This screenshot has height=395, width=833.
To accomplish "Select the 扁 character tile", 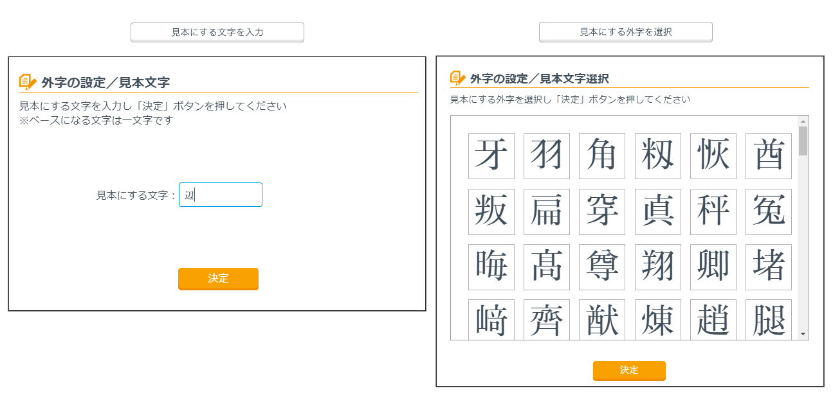I will [547, 211].
